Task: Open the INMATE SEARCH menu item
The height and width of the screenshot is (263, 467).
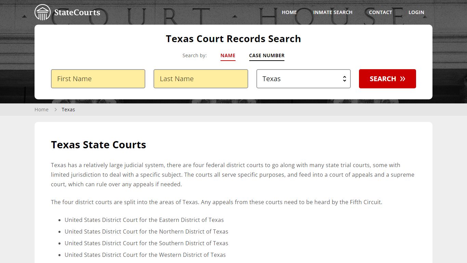Action: pos(333,12)
